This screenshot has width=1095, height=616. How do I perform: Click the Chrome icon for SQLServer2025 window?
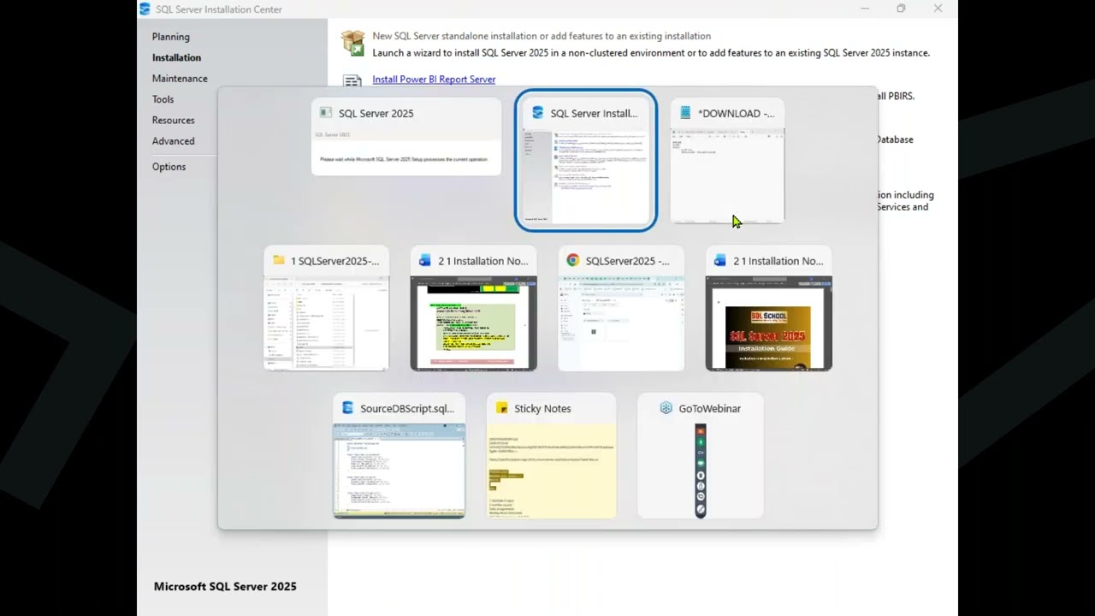(x=572, y=261)
